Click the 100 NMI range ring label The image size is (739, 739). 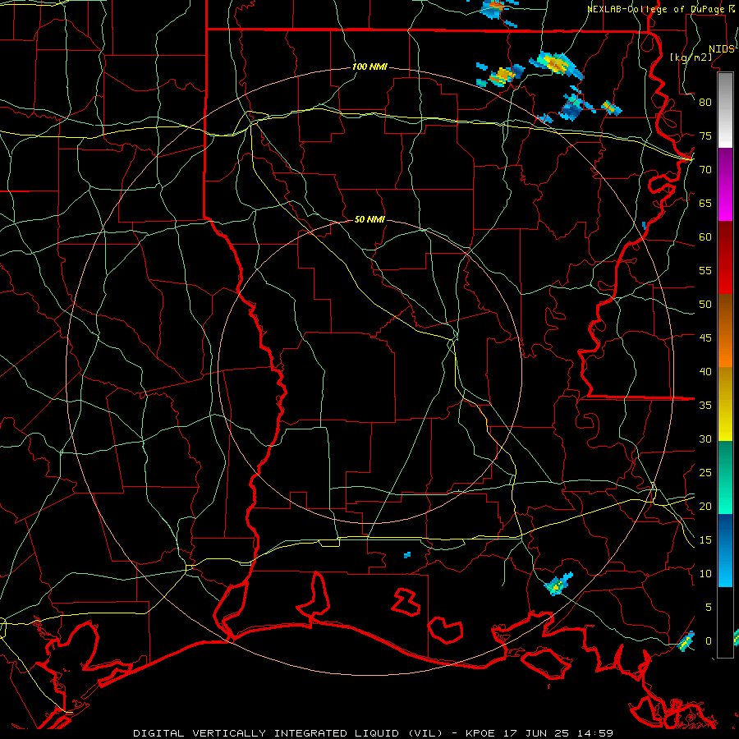pos(369,67)
